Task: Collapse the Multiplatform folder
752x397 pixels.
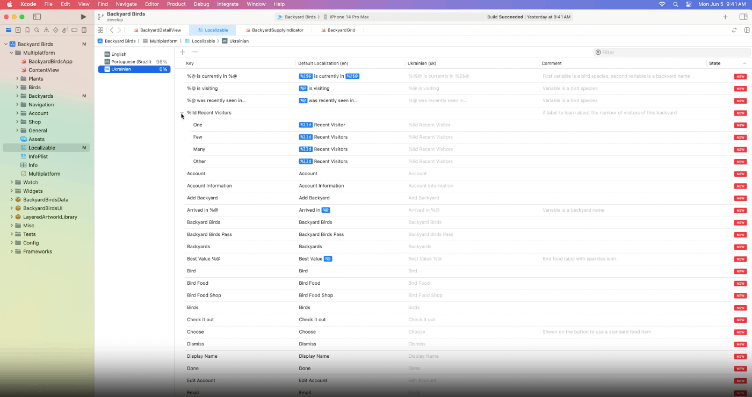Action: 11,53
